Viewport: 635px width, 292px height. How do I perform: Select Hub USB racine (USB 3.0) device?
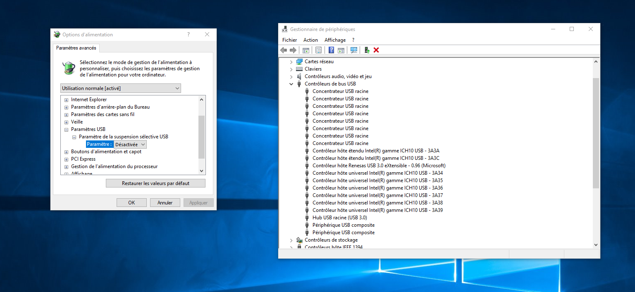(x=339, y=218)
